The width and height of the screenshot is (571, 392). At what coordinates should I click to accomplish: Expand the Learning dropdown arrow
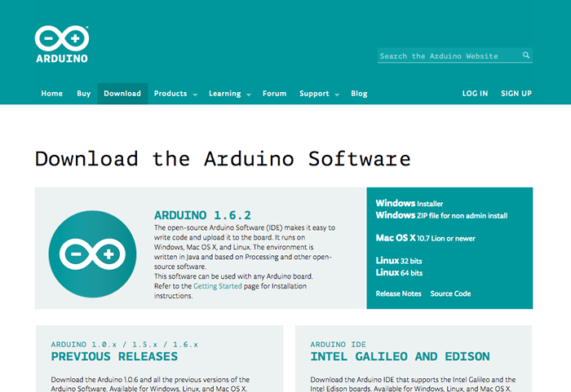[249, 95]
